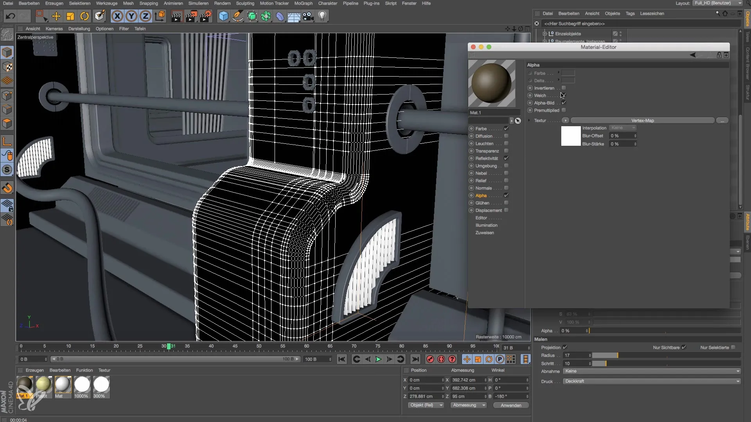Click the Play forward button
Viewport: 751px width, 422px height.
click(x=378, y=359)
